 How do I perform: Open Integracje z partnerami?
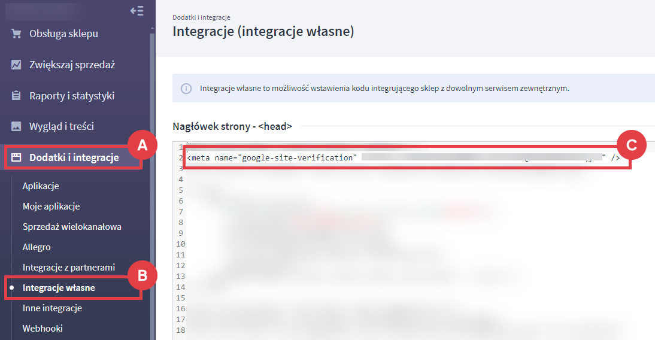tap(68, 268)
